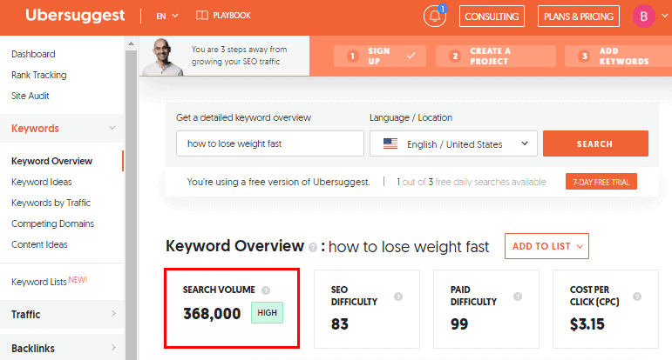Open Keywords by Traffic
The image size is (672, 360).
[x=51, y=203]
